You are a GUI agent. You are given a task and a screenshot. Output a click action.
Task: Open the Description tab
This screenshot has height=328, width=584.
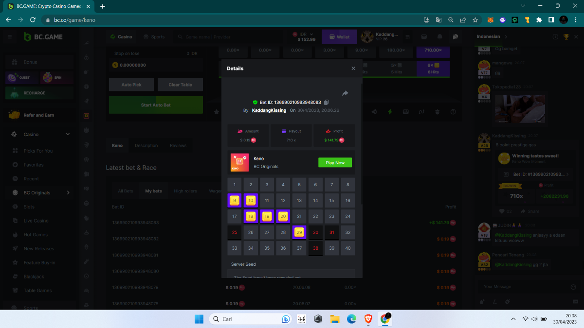click(146, 145)
